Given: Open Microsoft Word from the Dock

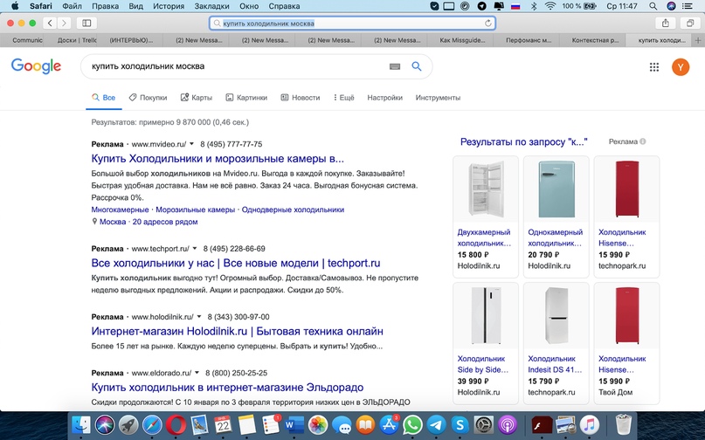Looking at the screenshot, I should pos(294,424).
